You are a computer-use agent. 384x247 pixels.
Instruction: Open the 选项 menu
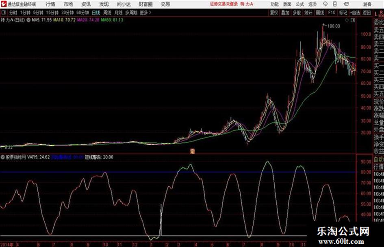312,4
